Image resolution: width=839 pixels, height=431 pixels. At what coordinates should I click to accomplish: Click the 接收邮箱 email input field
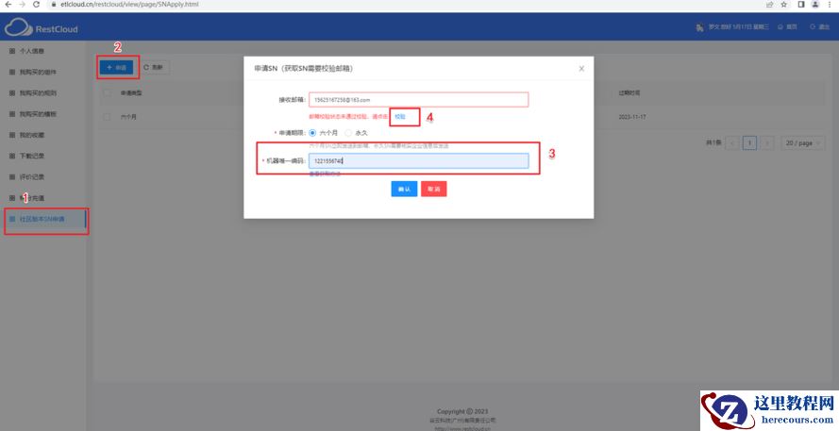[x=418, y=99]
